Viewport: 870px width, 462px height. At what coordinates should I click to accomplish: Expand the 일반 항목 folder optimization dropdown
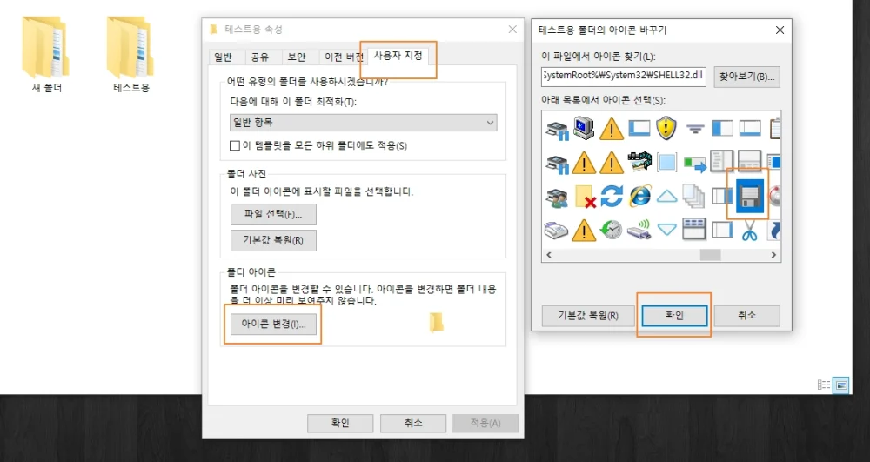pos(364,123)
